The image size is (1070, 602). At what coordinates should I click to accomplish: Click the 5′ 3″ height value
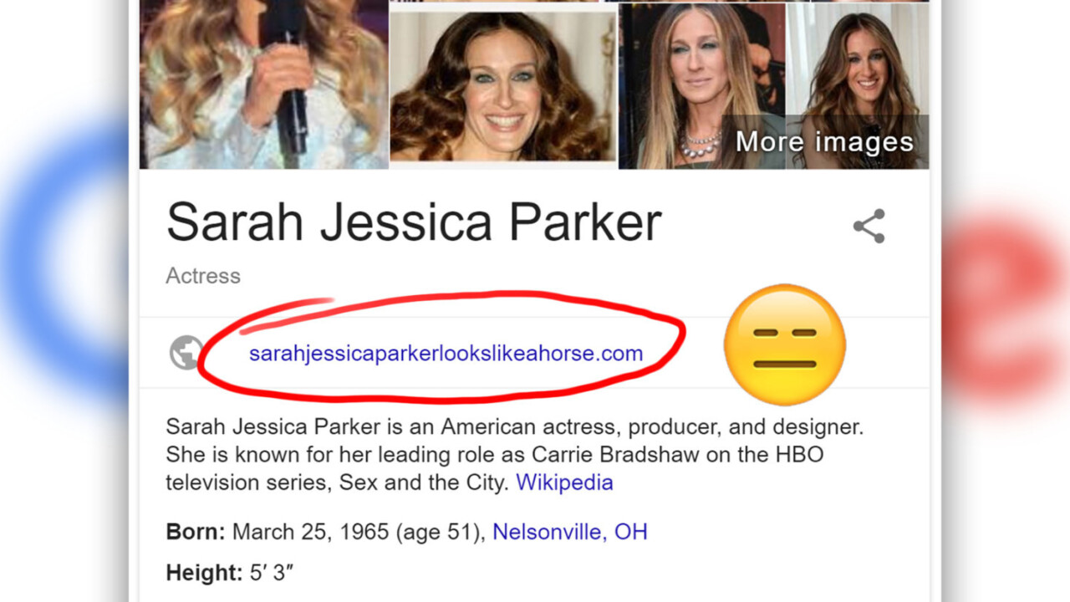[x=272, y=573]
